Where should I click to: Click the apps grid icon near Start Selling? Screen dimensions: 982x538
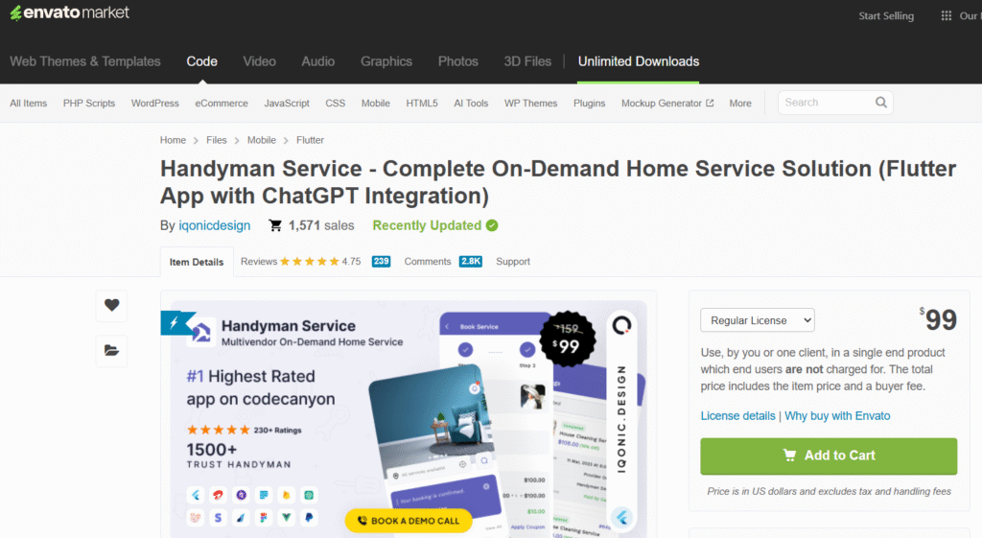coord(946,15)
